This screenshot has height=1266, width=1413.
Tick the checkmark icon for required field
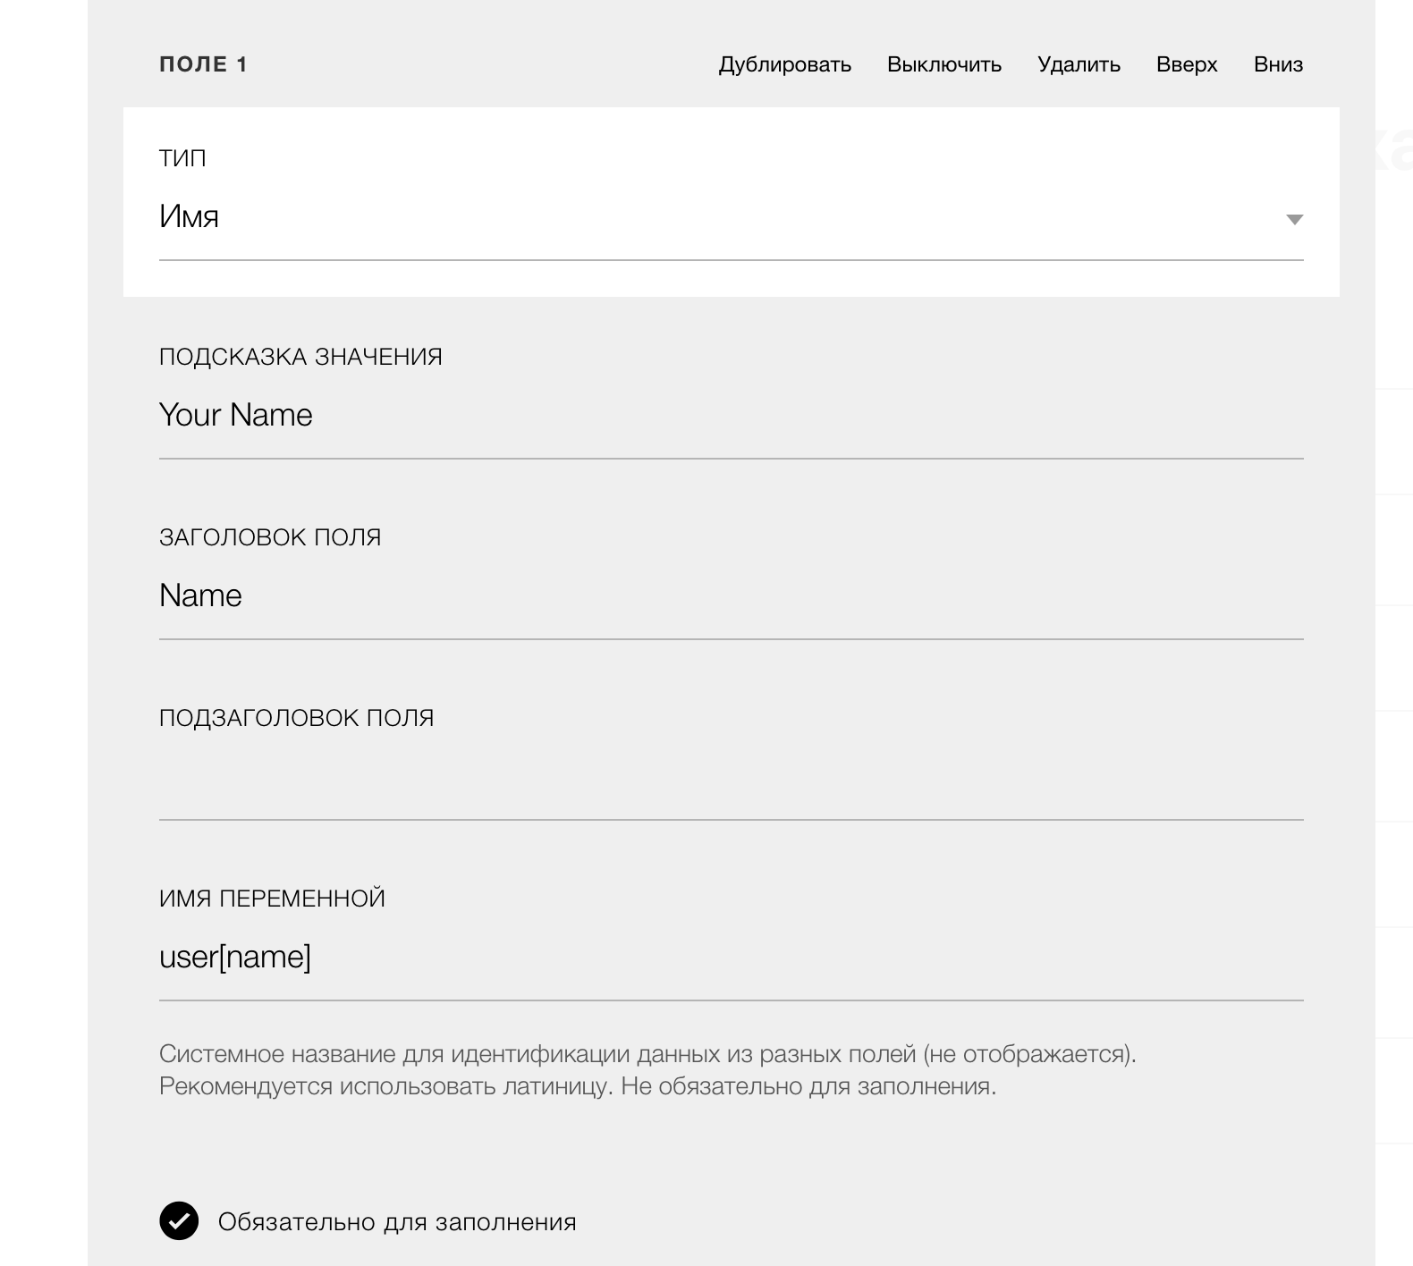coord(179,1221)
